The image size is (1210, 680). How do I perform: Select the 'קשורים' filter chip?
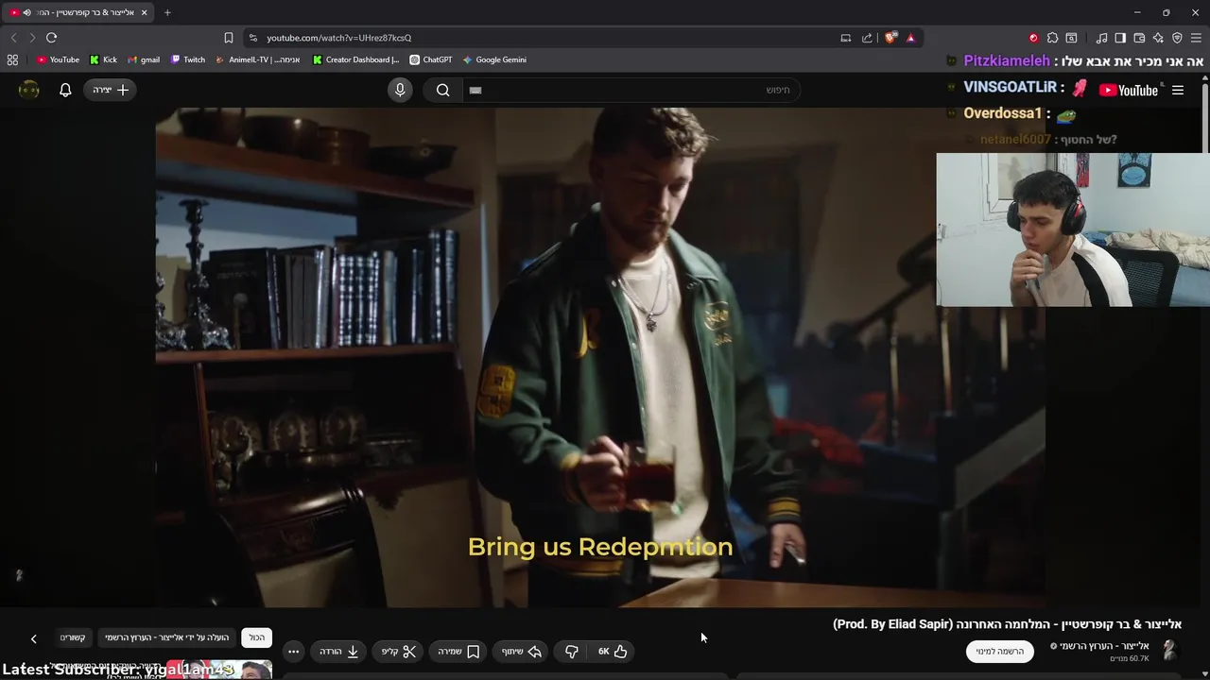coord(73,637)
